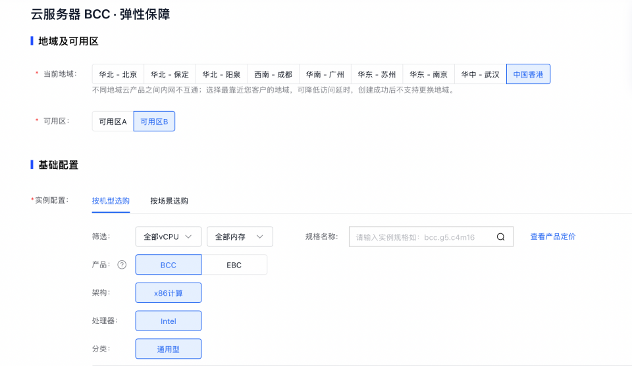632x366 pixels.
Task: Click the 基础配置 section heading
Action: [58, 165]
